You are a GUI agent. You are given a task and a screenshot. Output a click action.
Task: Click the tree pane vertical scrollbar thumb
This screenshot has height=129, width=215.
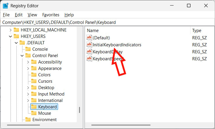79,110
